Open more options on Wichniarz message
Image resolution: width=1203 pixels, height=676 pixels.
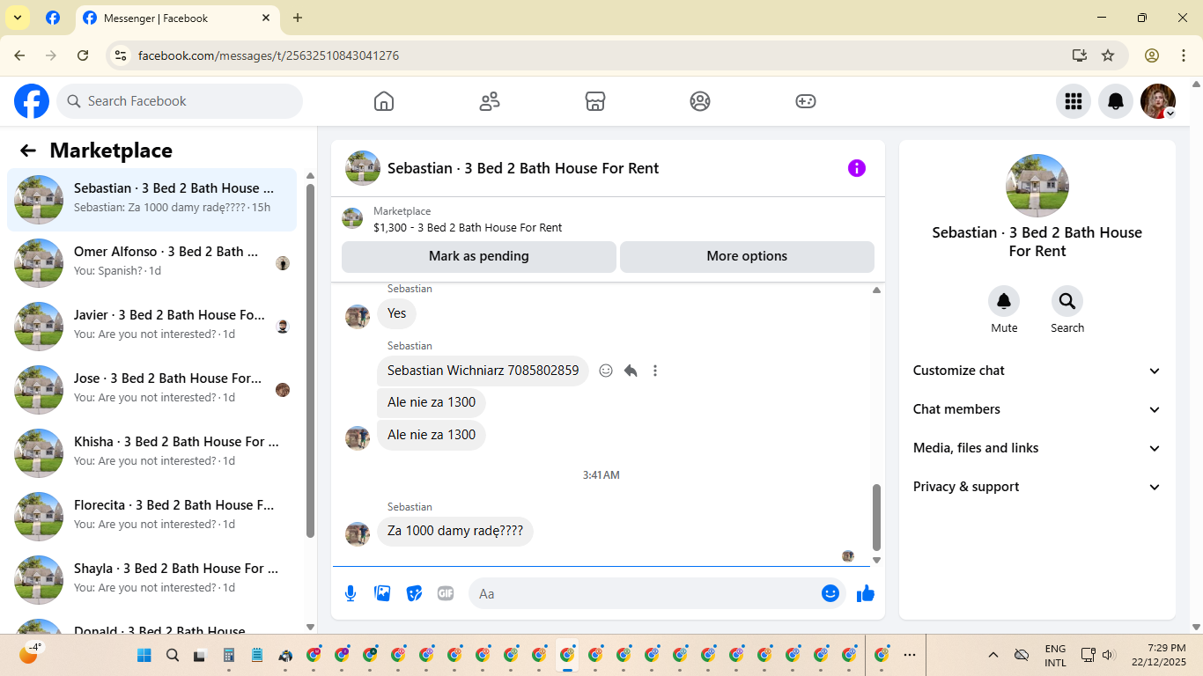(x=655, y=371)
